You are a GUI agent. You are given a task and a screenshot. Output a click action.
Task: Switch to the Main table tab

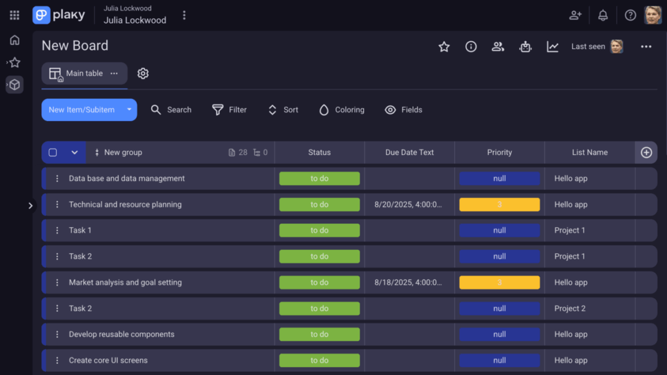(x=78, y=74)
